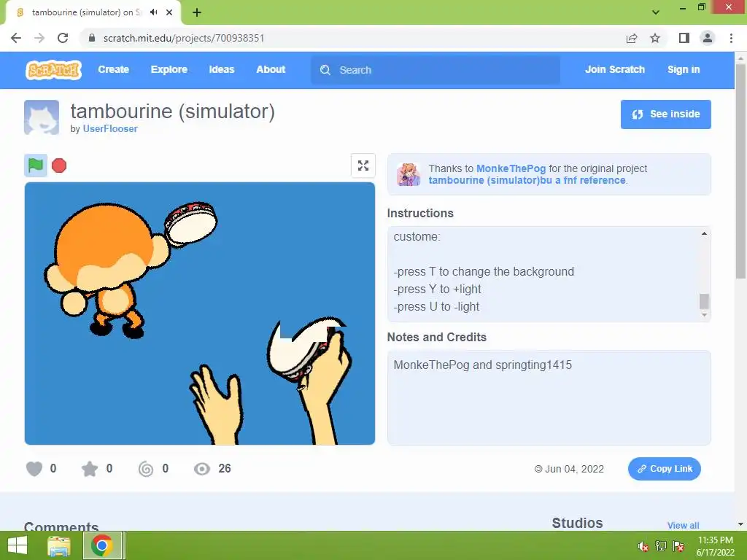747x560 pixels.
Task: Open the original project fnf reference link
Action: point(527,181)
